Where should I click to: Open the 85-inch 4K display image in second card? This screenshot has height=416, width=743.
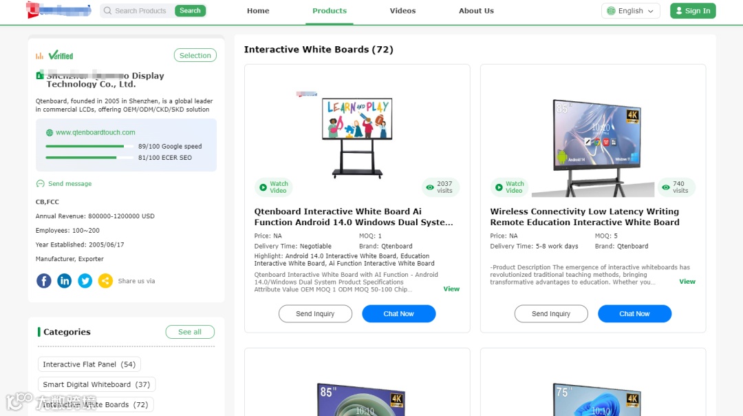point(596,147)
